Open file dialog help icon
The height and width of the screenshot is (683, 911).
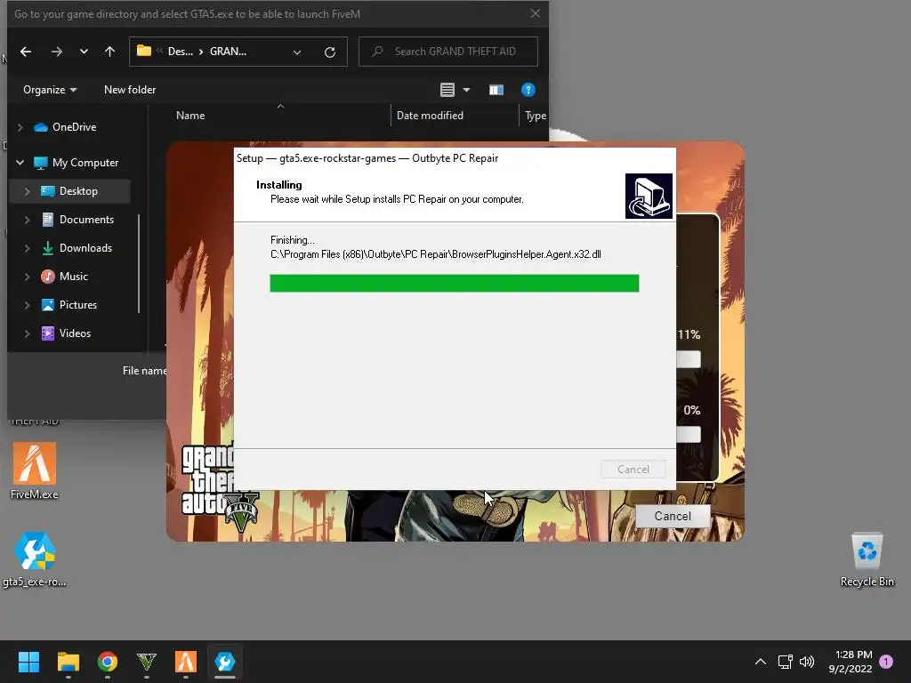[528, 90]
